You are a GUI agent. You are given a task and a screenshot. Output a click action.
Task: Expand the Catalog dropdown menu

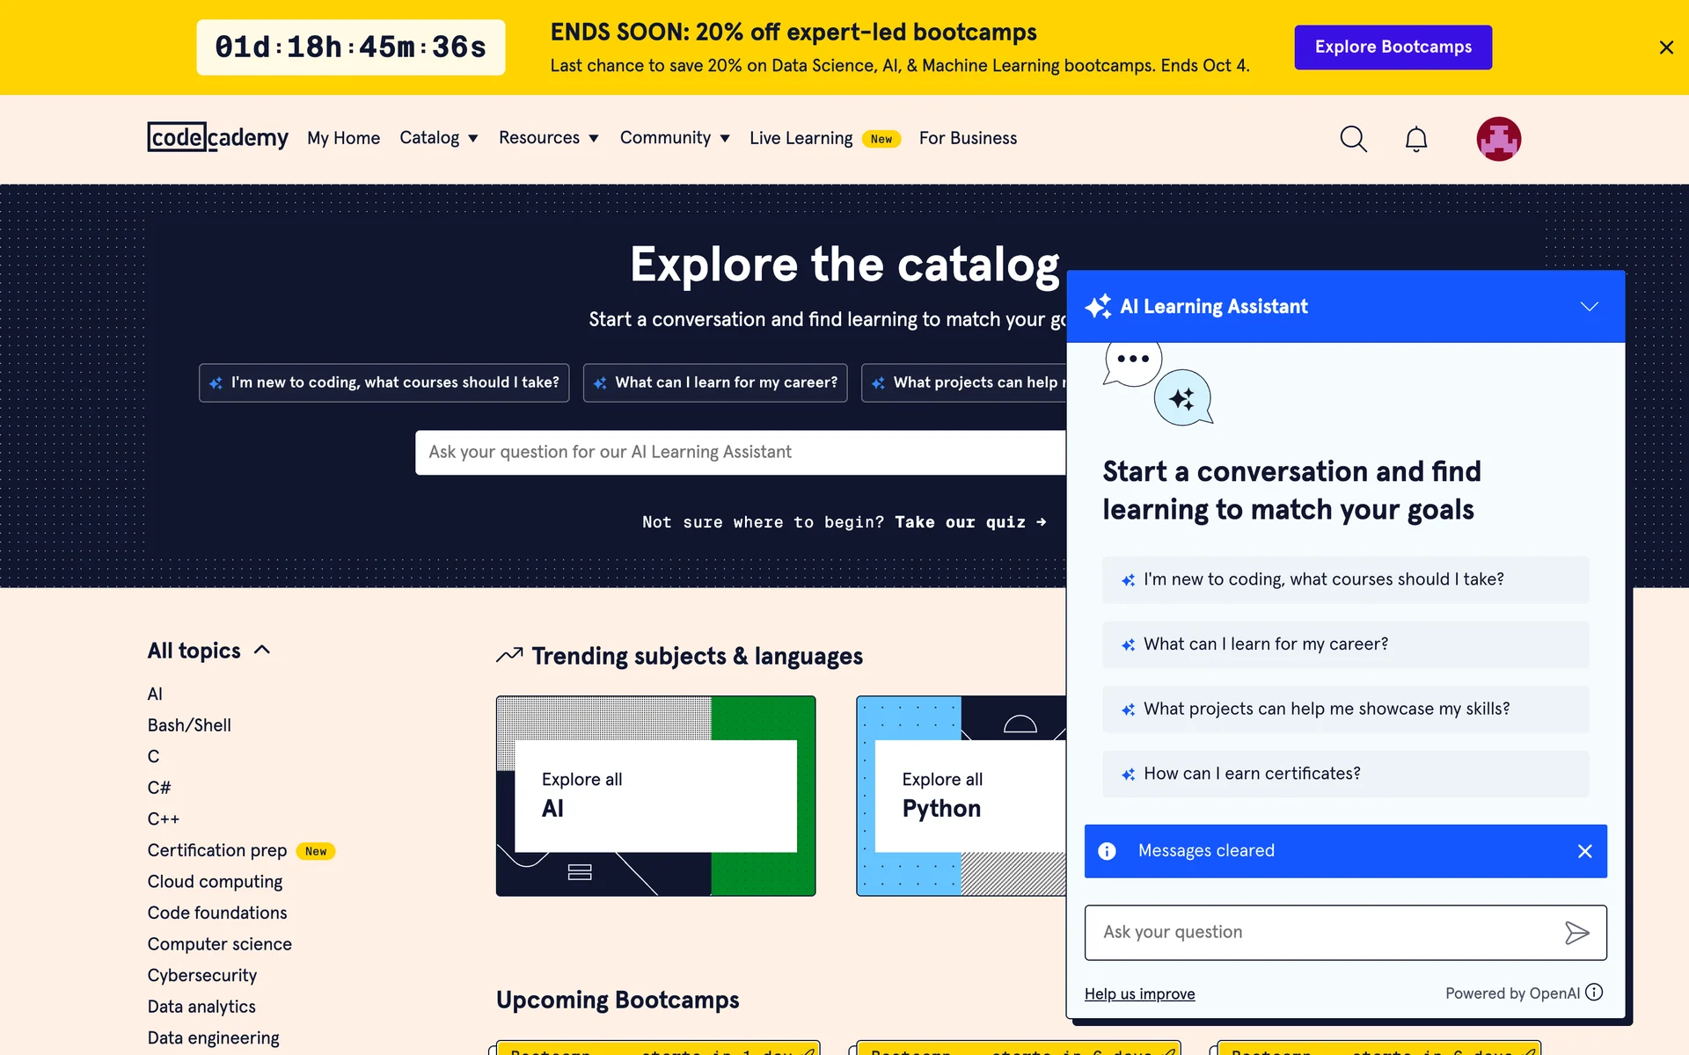click(x=438, y=138)
